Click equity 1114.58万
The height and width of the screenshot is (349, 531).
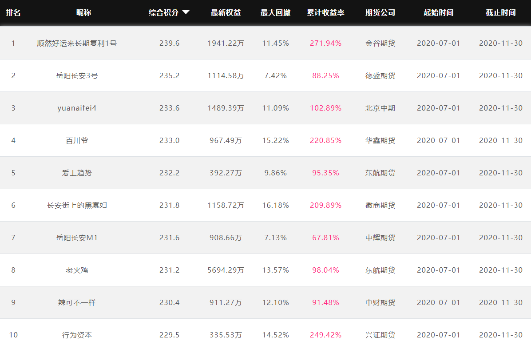tap(226, 75)
